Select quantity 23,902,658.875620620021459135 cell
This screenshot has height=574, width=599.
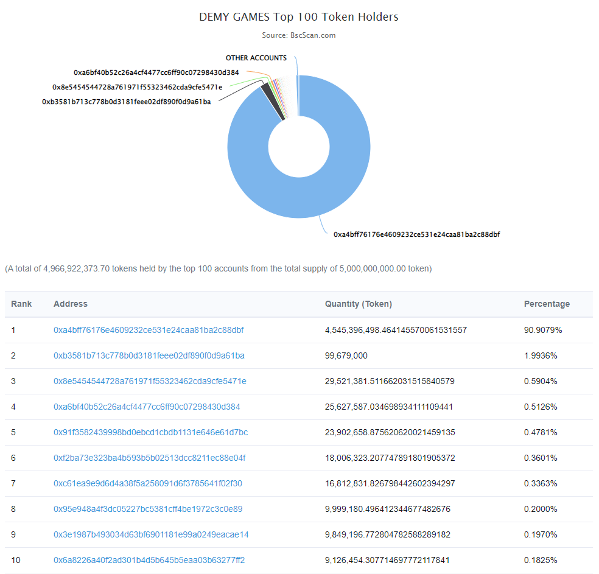[390, 432]
